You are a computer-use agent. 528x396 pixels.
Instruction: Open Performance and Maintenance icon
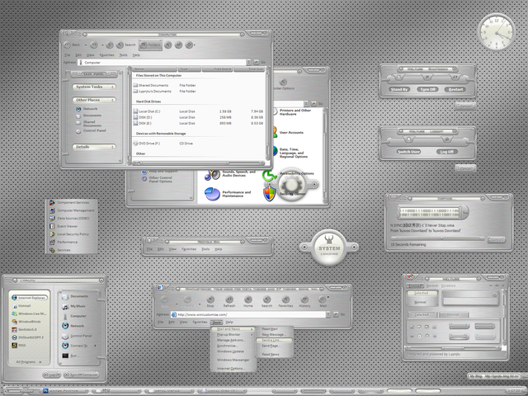(212, 194)
